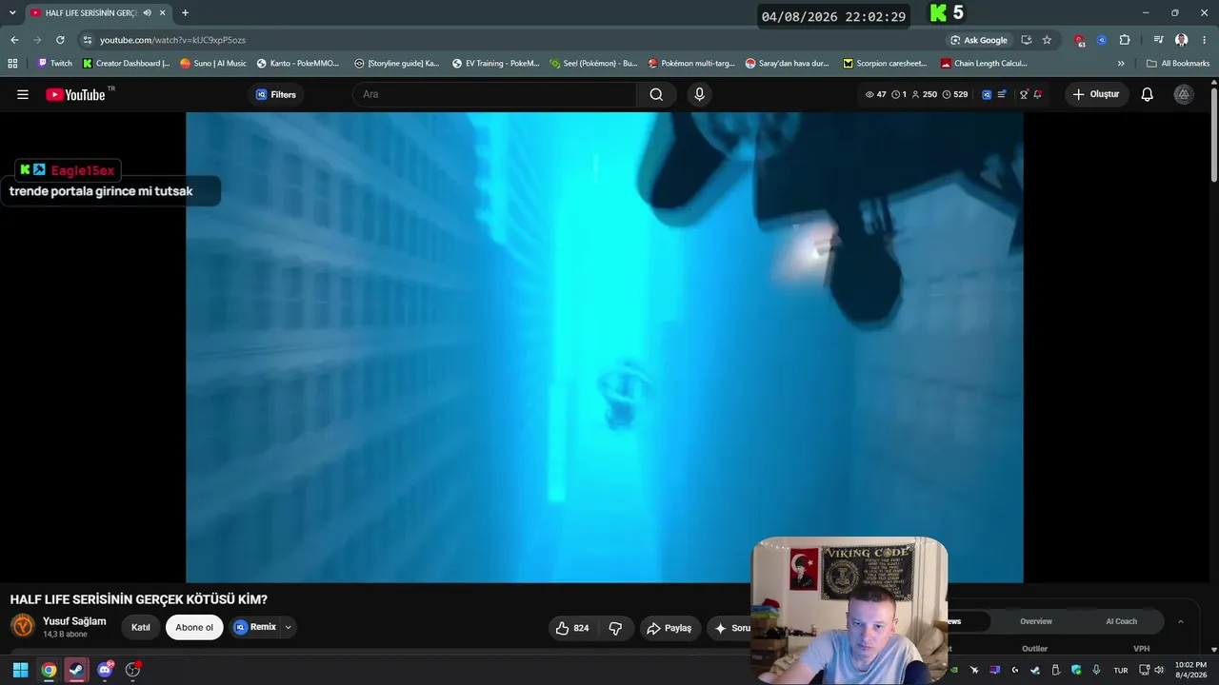Open the Windows Start menu

[20, 670]
